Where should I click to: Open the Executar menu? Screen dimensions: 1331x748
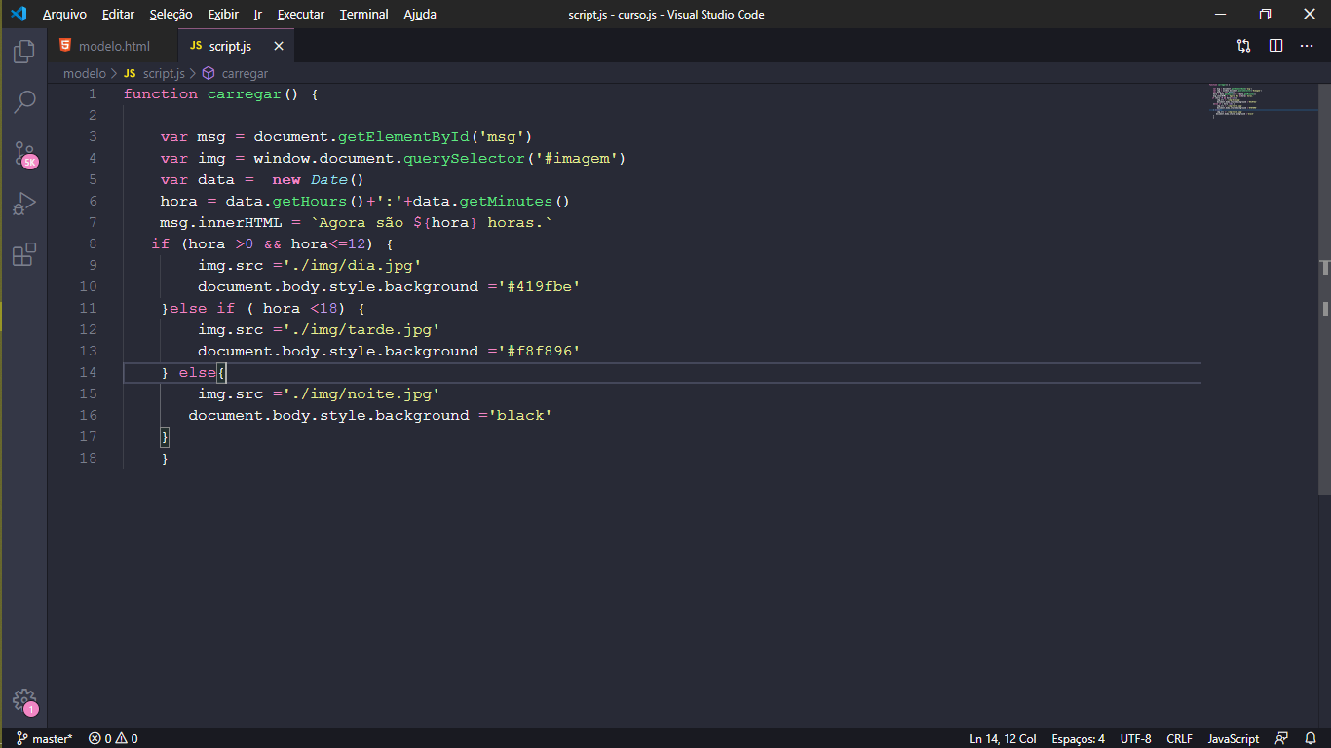(301, 15)
